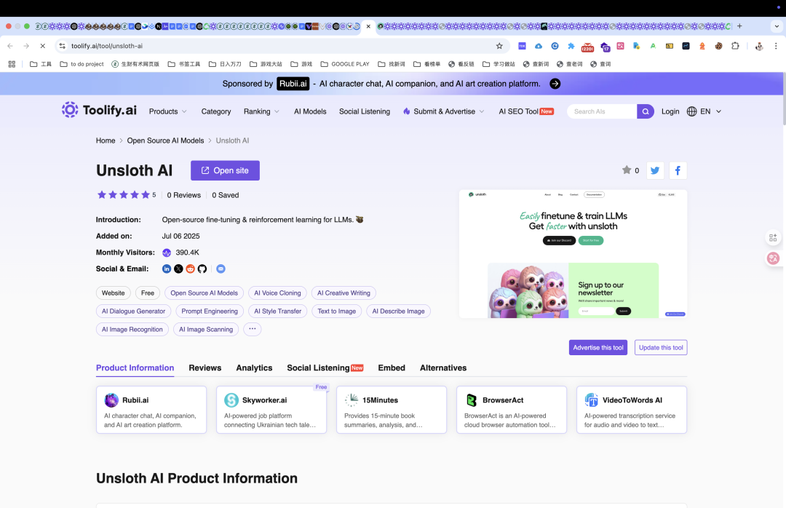Share Unsloth AI on Twitter
The width and height of the screenshot is (786, 508).
pos(655,170)
